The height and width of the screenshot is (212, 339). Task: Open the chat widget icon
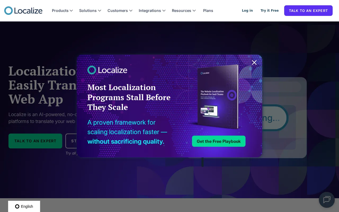[x=327, y=200]
